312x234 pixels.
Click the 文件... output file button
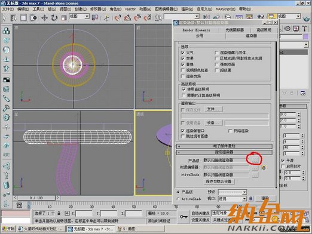213,109
